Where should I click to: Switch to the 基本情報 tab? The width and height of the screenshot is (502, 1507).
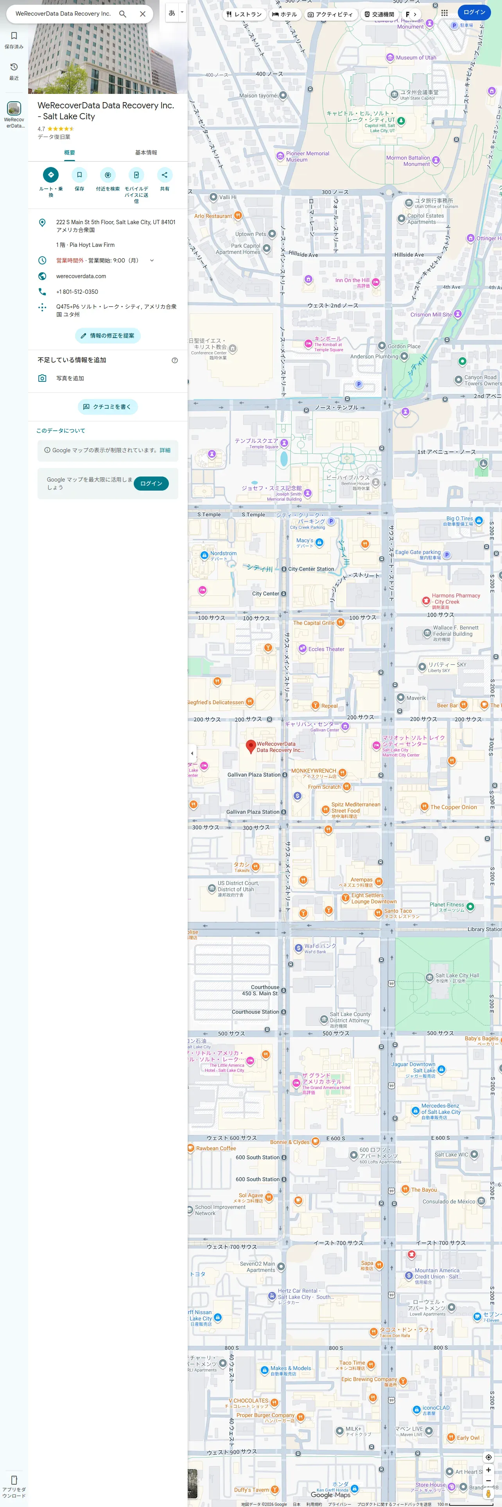pos(146,153)
